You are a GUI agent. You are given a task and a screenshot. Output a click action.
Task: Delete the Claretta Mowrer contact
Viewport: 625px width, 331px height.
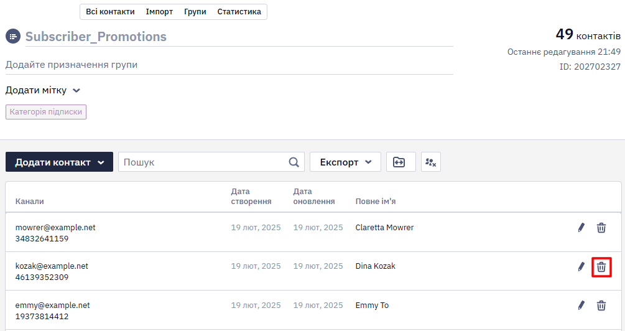[601, 228]
